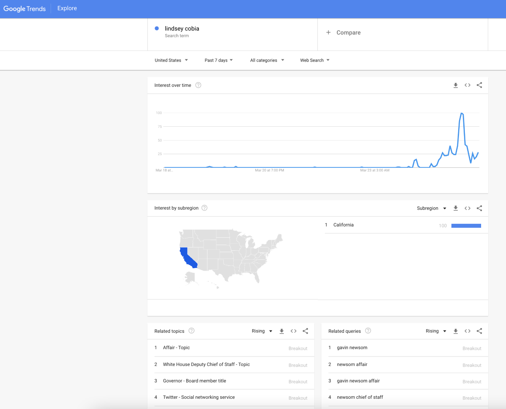Open help for Interest over time
The height and width of the screenshot is (409, 506).
tap(198, 85)
